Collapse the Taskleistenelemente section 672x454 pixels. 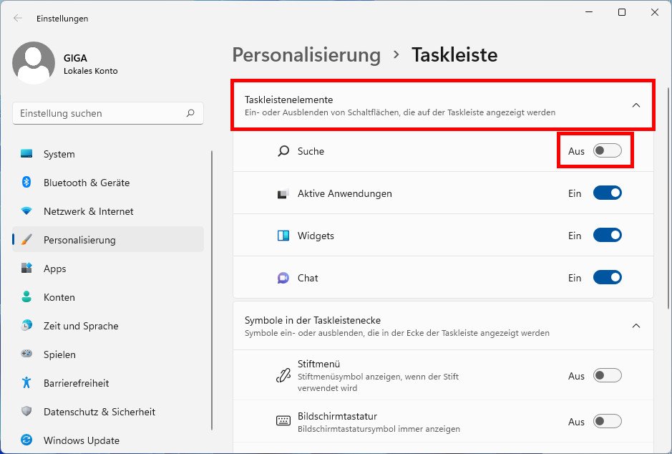click(x=636, y=105)
